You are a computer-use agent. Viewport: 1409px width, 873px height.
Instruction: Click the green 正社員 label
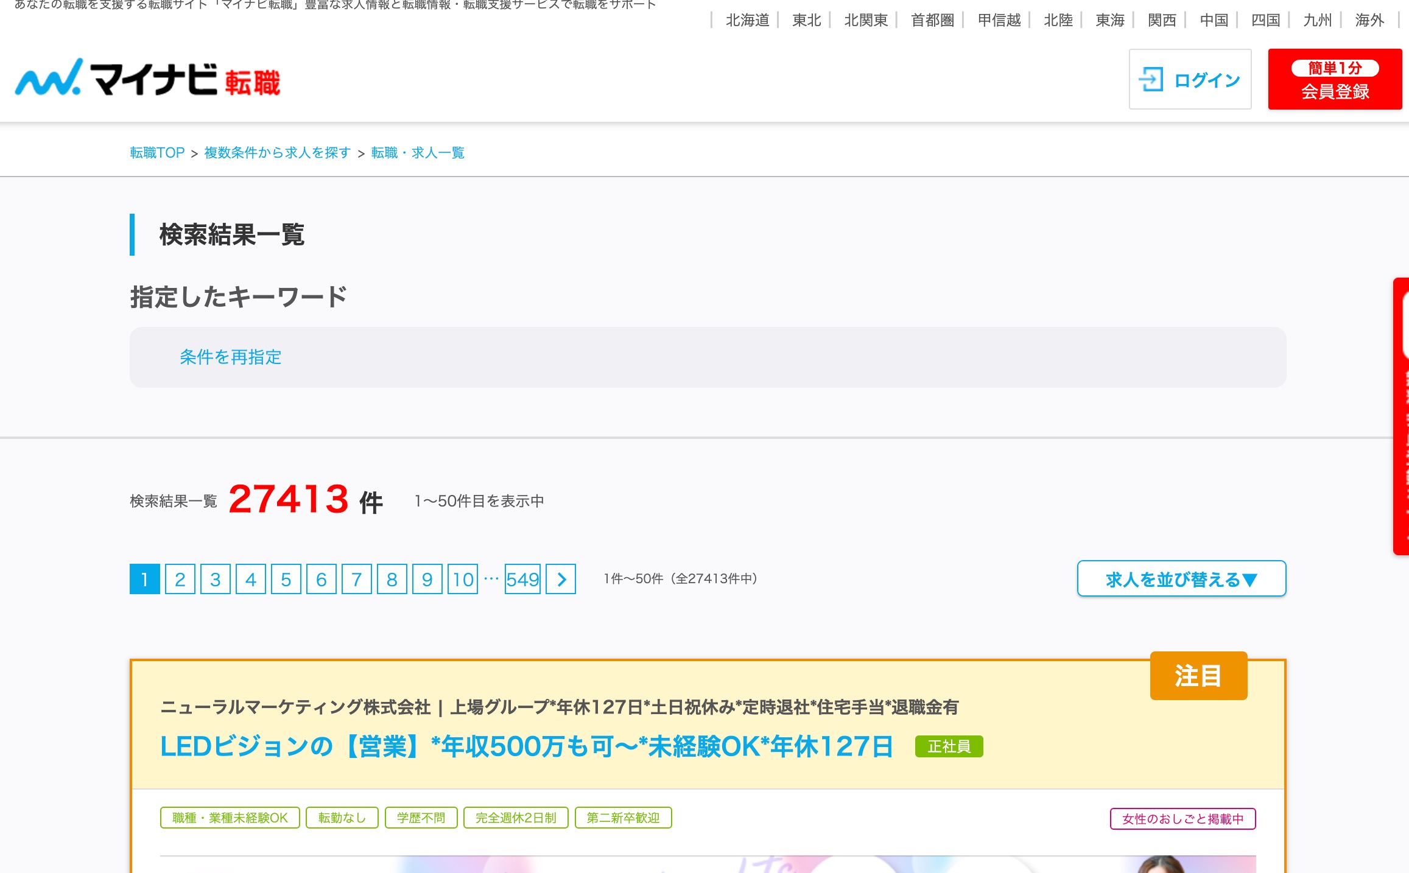click(x=948, y=746)
